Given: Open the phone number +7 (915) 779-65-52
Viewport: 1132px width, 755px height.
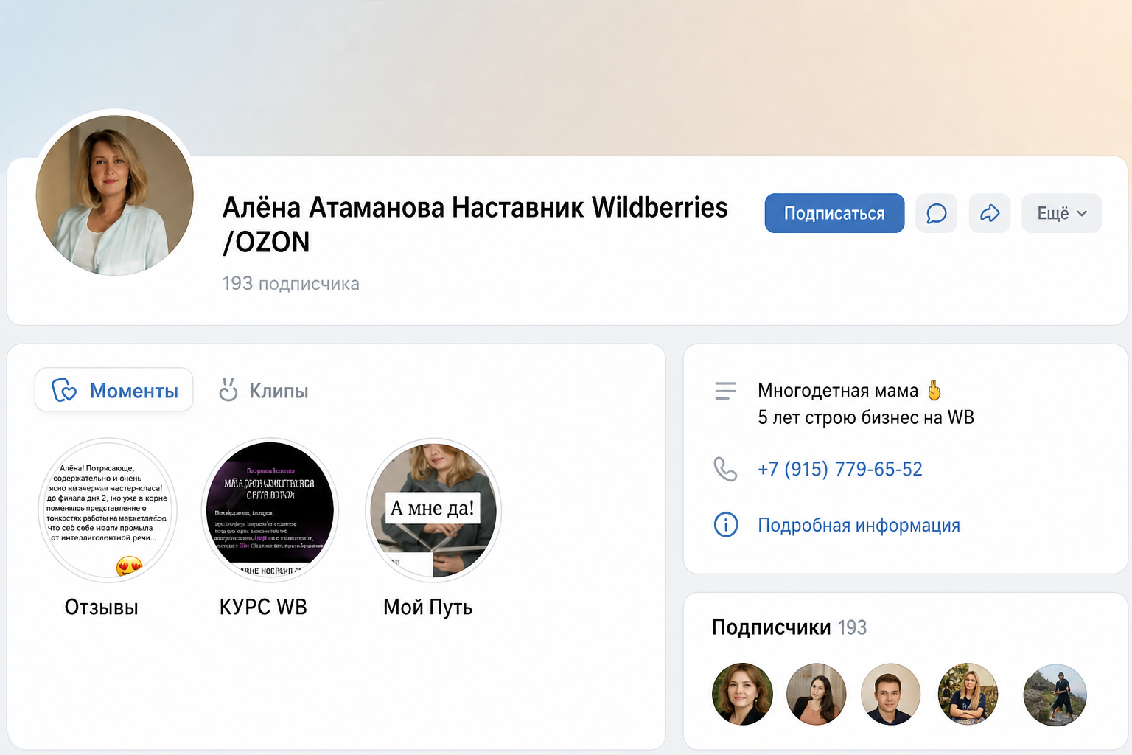Looking at the screenshot, I should click(840, 469).
